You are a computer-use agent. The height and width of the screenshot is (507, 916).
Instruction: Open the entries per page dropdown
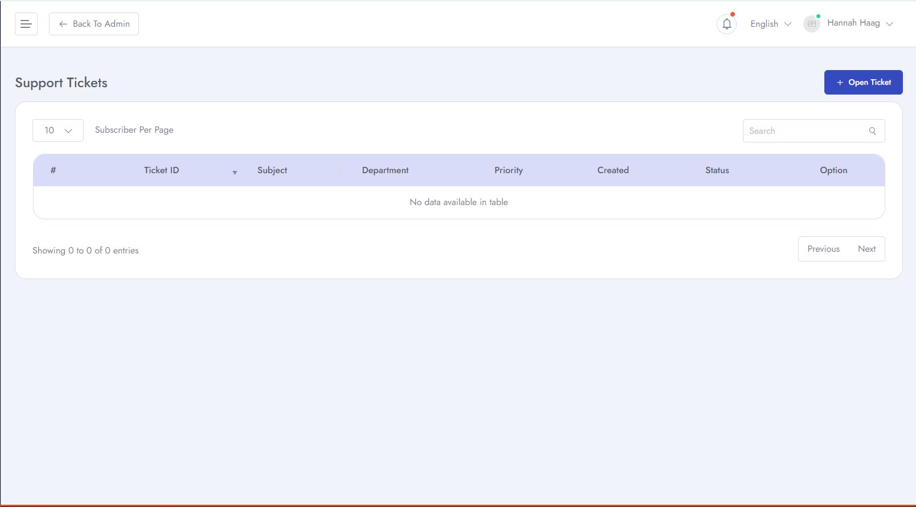(x=58, y=130)
